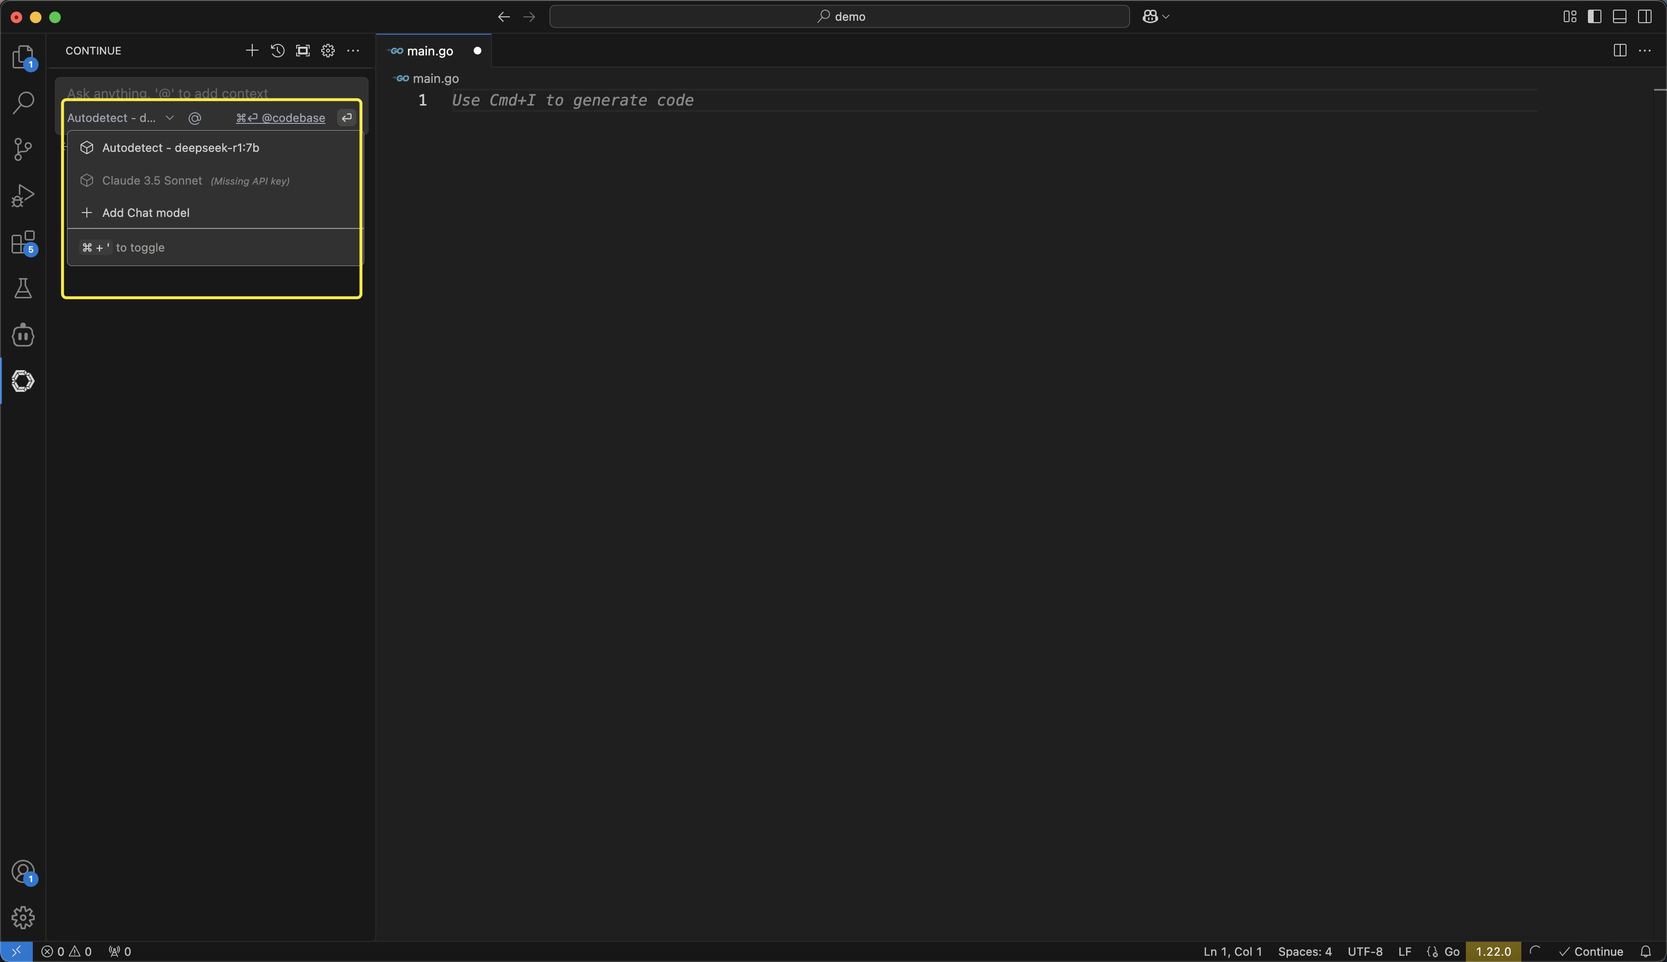Screen dimensions: 1667x962
Task: Open the Extensions view
Action: [x=23, y=242]
